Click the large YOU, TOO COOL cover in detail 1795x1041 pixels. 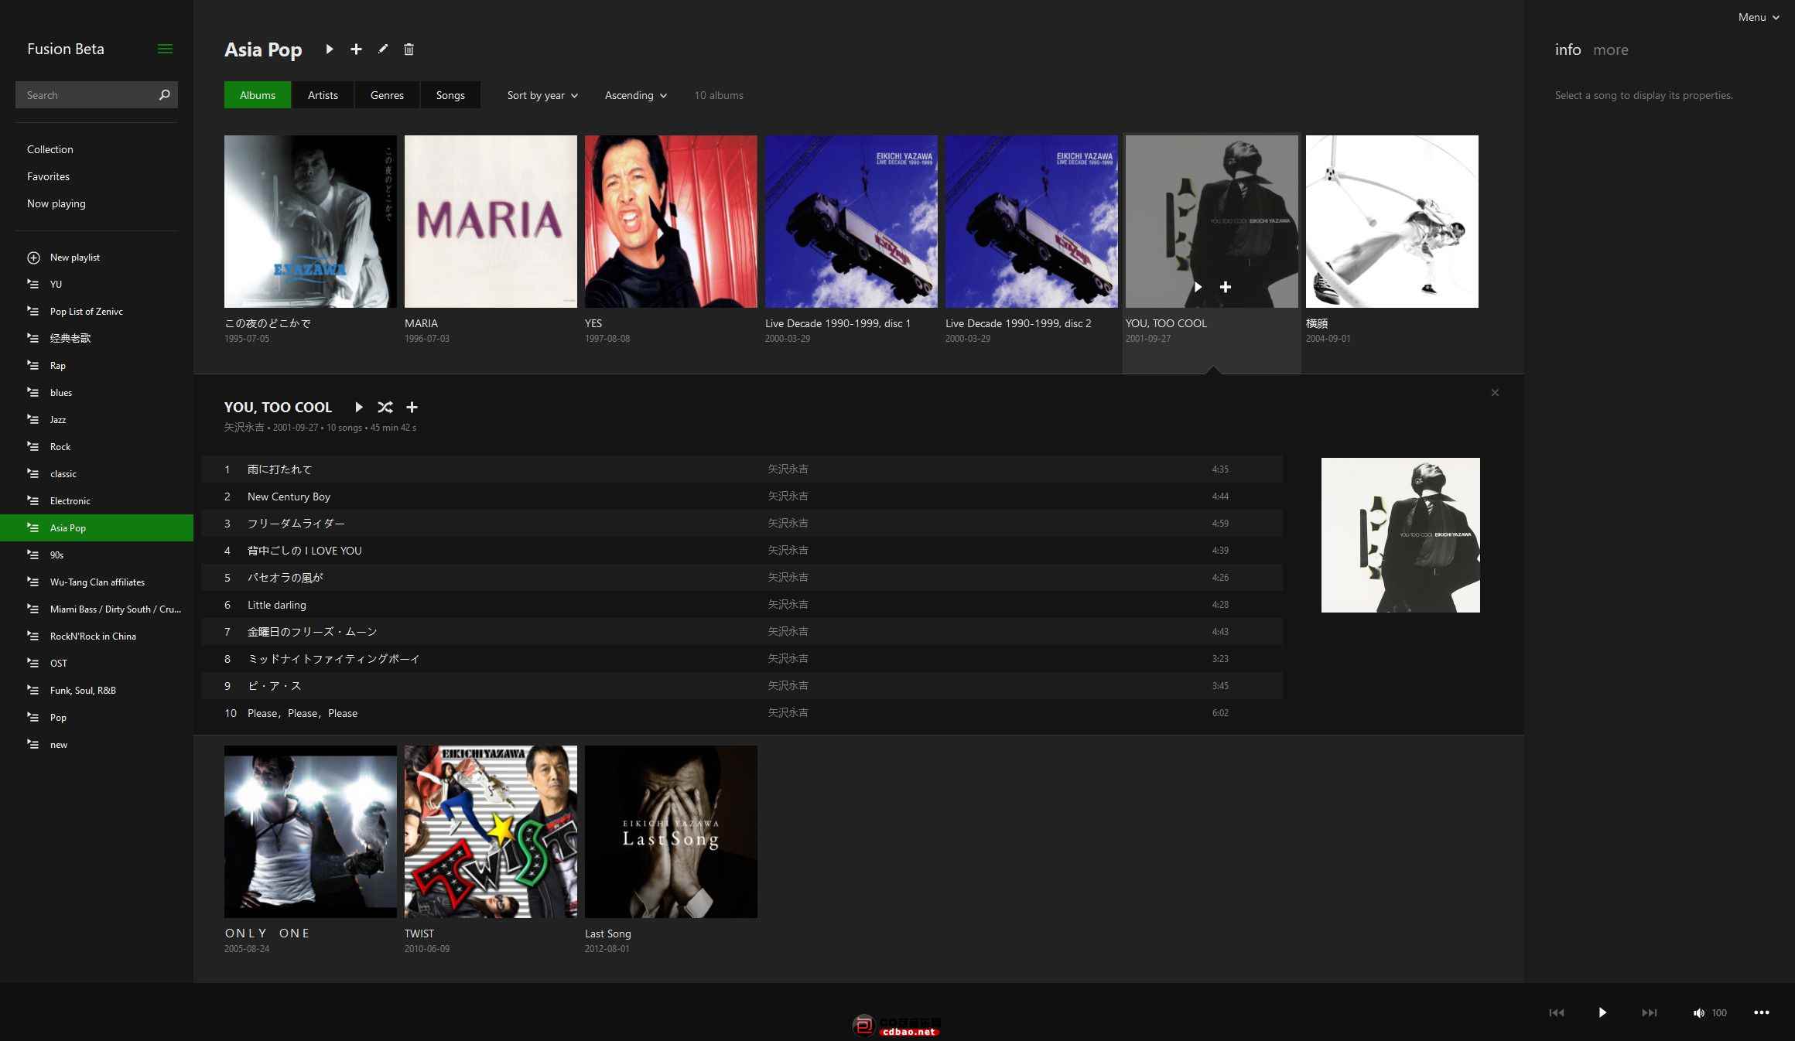click(1400, 535)
